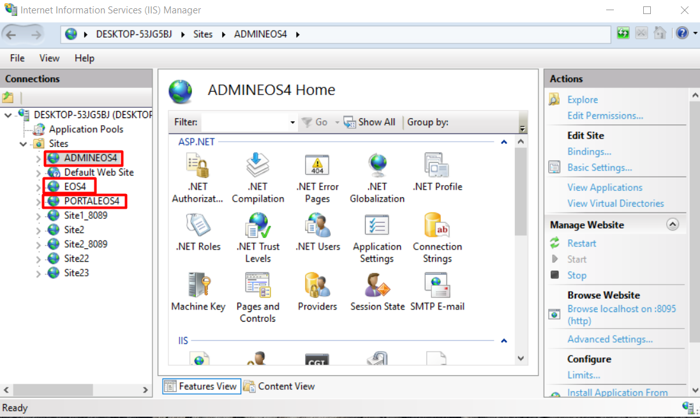The height and width of the screenshot is (418, 700).
Task: Browse localhost on :8095 link
Action: tap(622, 315)
